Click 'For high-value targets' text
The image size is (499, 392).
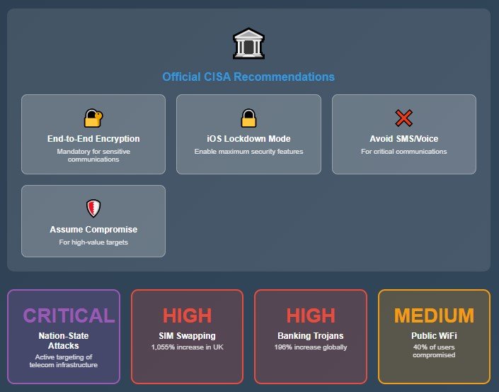coord(93,242)
